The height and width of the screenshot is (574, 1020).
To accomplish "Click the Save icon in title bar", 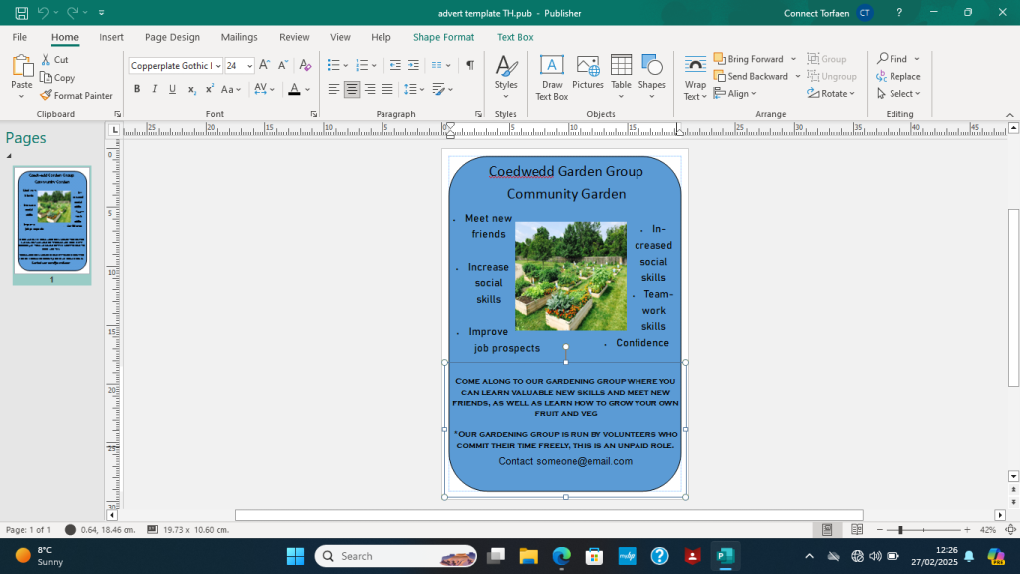I will tap(21, 13).
